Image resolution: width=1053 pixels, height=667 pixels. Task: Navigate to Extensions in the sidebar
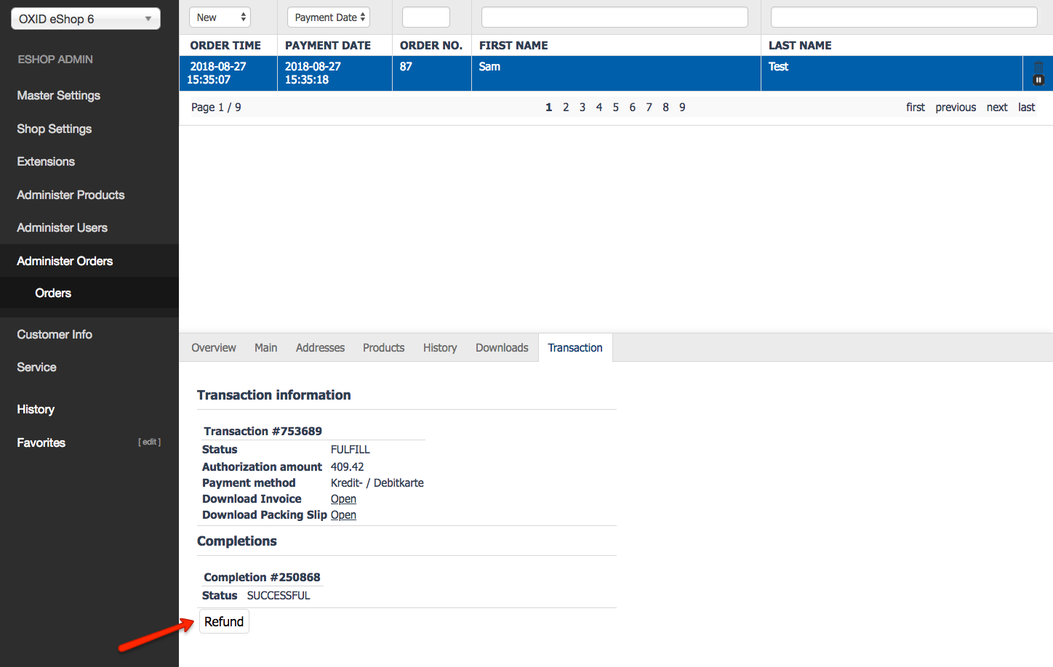click(45, 161)
